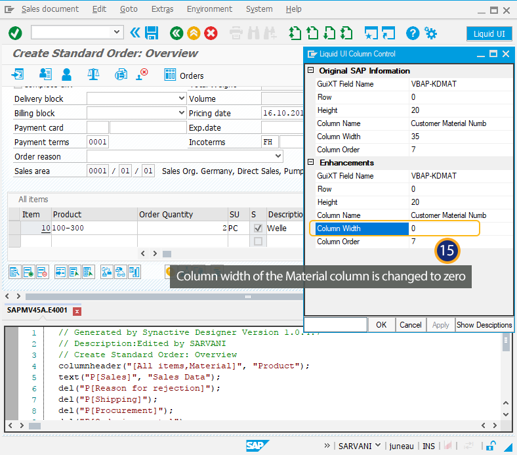Click the Header partner person icon
Viewport: 517px width, 455px height.
tap(66, 74)
